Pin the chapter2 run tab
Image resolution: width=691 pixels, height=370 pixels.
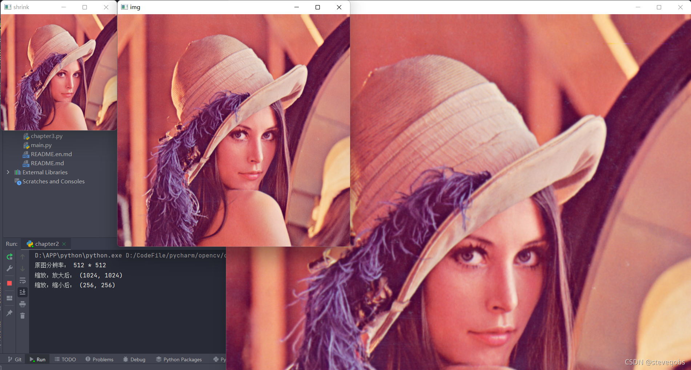10,313
